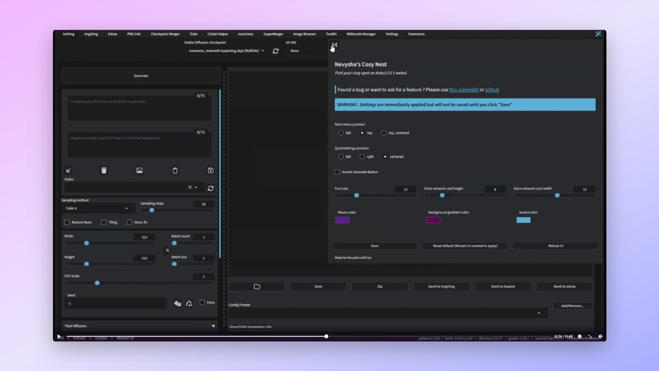659x371 pixels.
Task: Expand the Tiled Diffusion section
Action: [x=139, y=326]
